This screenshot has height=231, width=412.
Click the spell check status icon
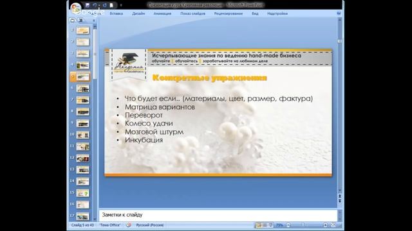(129, 225)
